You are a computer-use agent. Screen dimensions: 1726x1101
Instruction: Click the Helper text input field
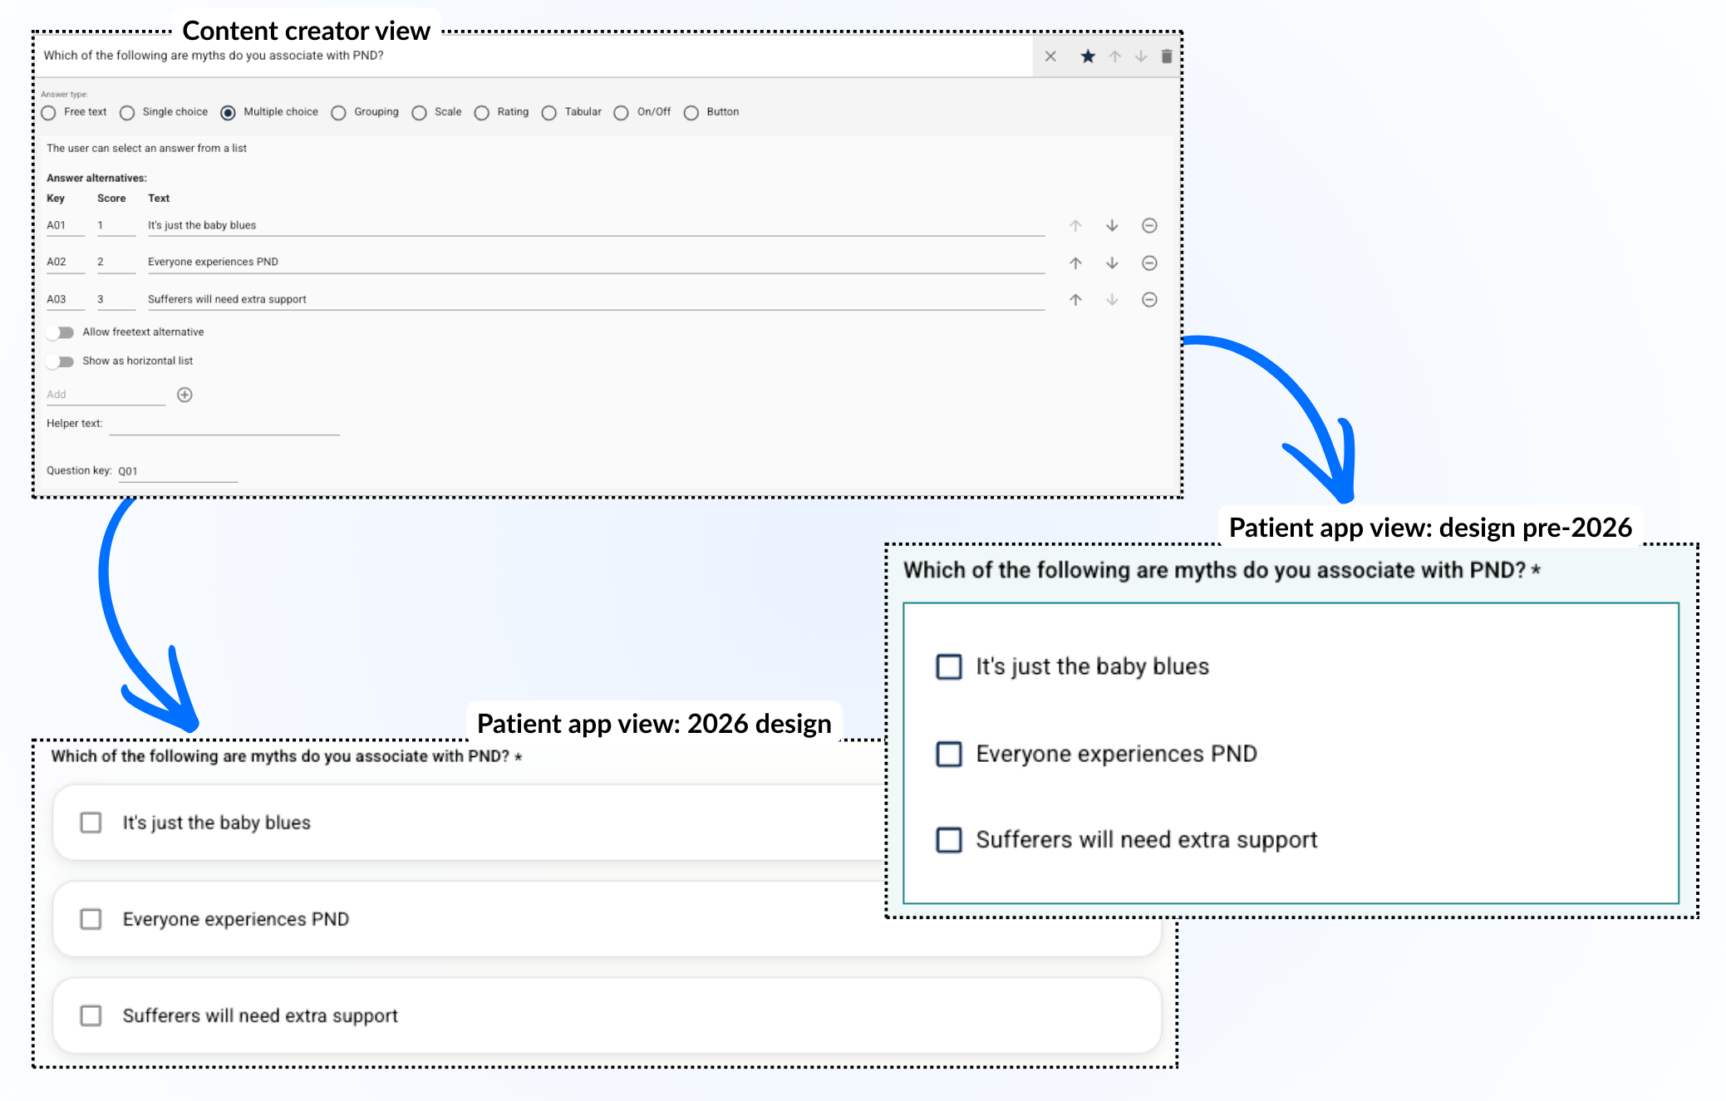(x=224, y=425)
